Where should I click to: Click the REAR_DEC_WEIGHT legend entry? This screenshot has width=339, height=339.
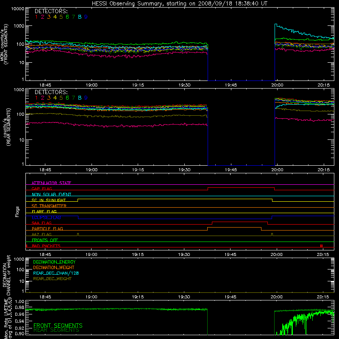click(x=52, y=279)
